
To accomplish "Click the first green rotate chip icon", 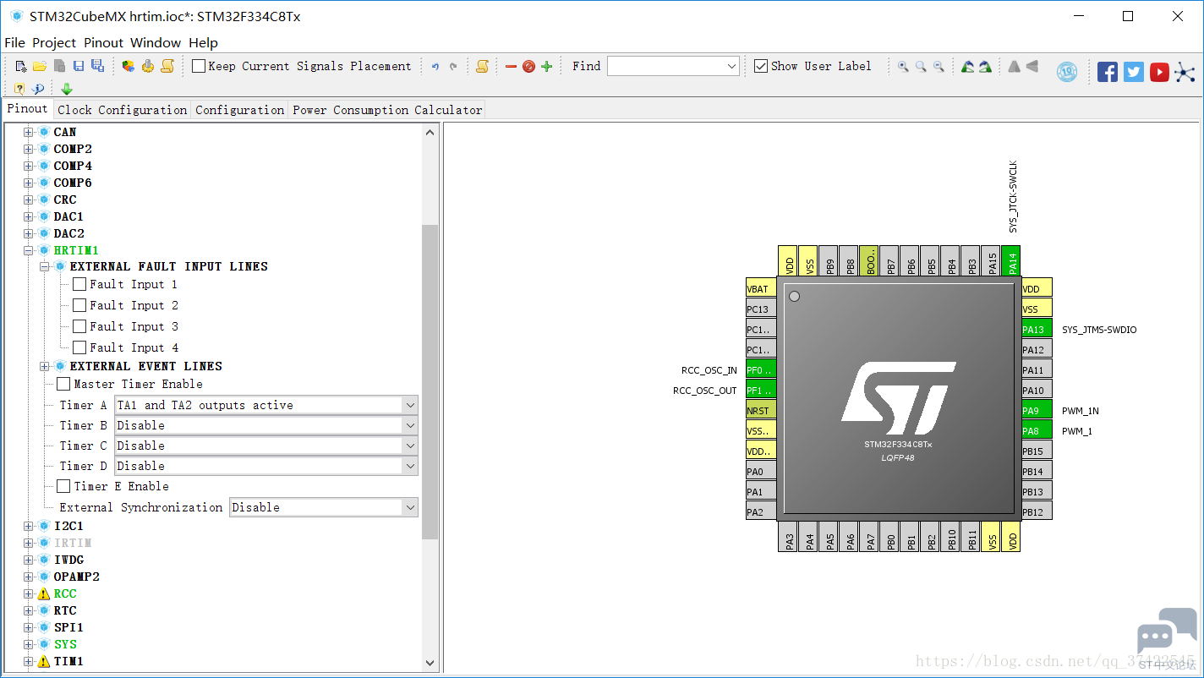I will click(968, 66).
